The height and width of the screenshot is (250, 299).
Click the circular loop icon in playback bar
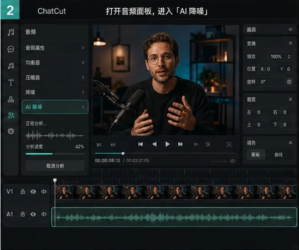pyautogui.click(x=208, y=144)
